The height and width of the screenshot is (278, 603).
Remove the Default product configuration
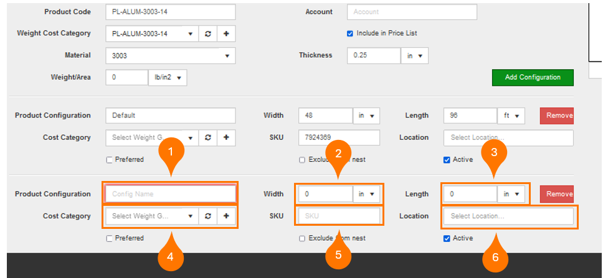[556, 116]
